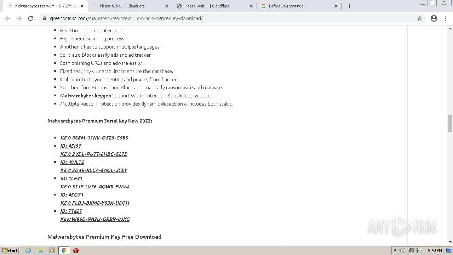Viewport: 453px width, 255px height.
Task: Click the scrollbar down arrow
Action: tap(450, 242)
